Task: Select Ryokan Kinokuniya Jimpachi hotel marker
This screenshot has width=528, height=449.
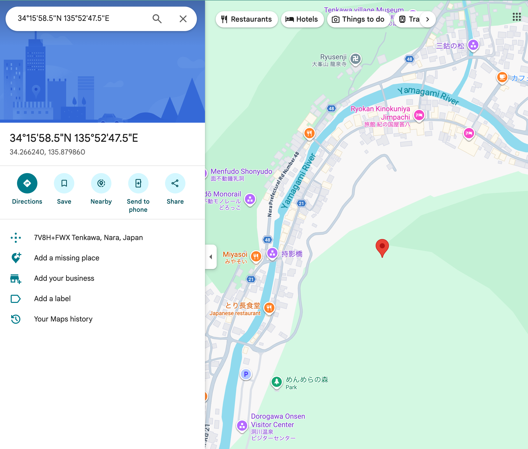Action: [x=419, y=116]
